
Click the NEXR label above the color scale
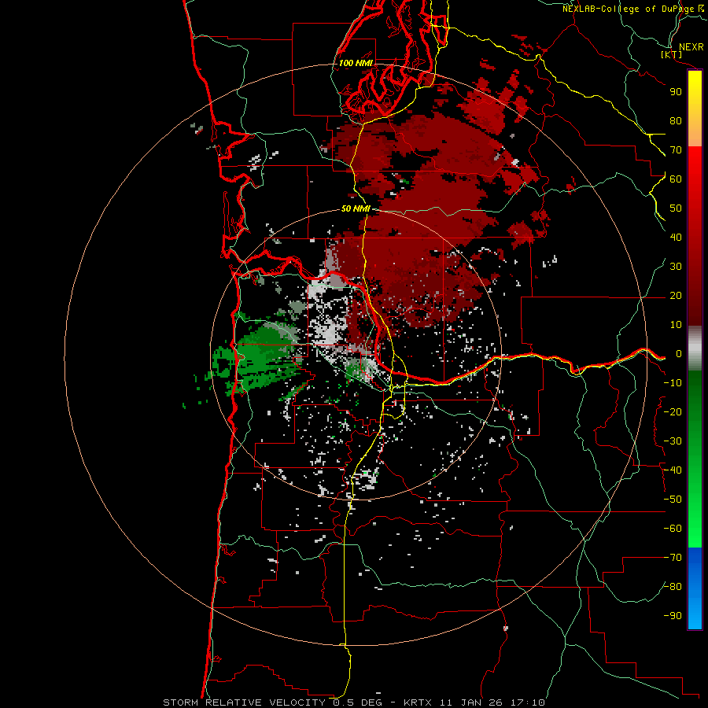[691, 47]
